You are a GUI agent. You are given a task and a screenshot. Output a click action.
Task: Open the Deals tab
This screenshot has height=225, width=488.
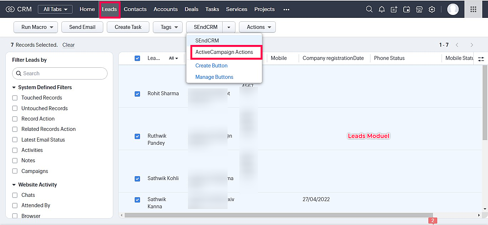pos(191,9)
